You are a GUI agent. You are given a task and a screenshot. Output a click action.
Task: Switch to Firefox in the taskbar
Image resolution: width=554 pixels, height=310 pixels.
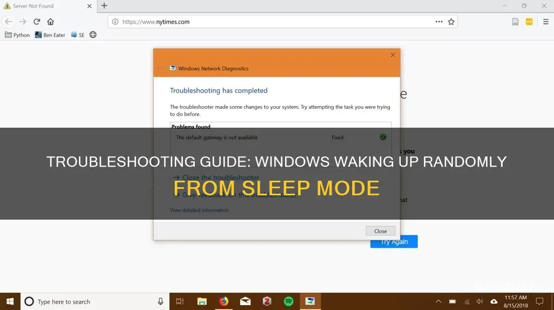223,301
